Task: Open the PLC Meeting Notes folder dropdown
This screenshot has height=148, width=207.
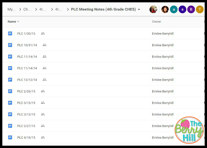Action: click(139, 9)
